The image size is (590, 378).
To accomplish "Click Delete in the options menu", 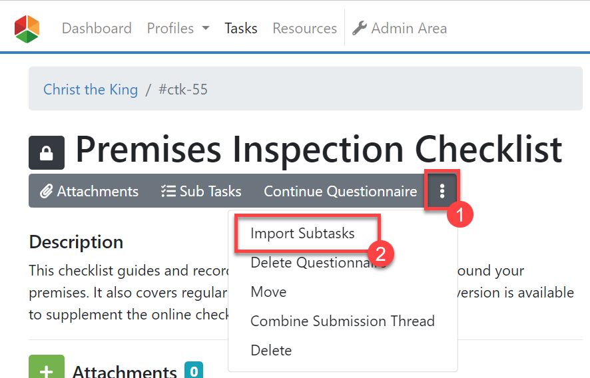I will [x=271, y=351].
